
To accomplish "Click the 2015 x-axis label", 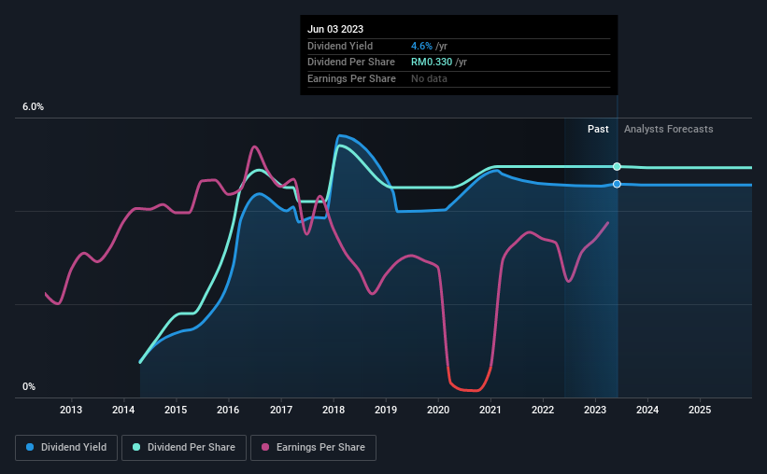I will pos(176,410).
